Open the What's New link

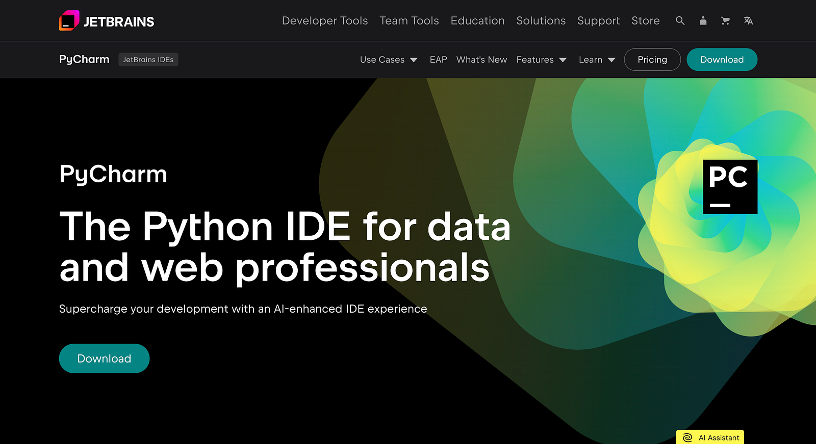pyautogui.click(x=481, y=60)
